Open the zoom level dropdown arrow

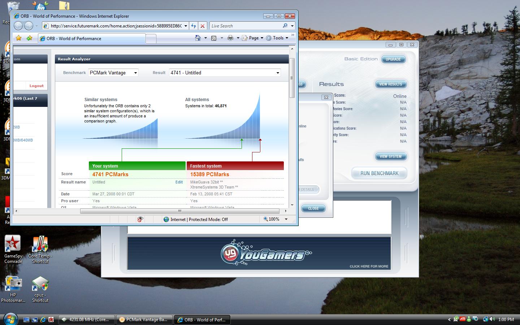[286, 219]
